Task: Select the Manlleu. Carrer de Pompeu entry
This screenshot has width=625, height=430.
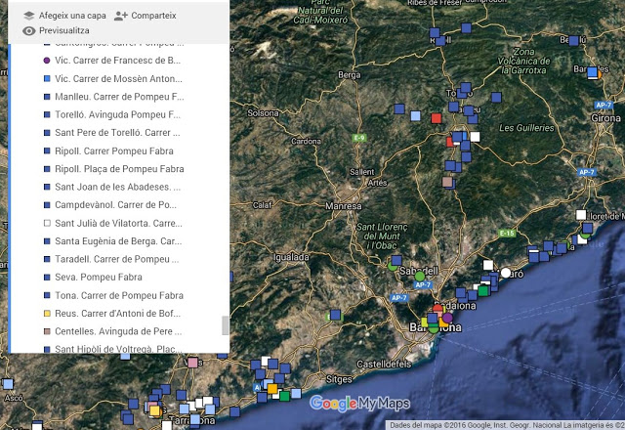Action: [118, 97]
